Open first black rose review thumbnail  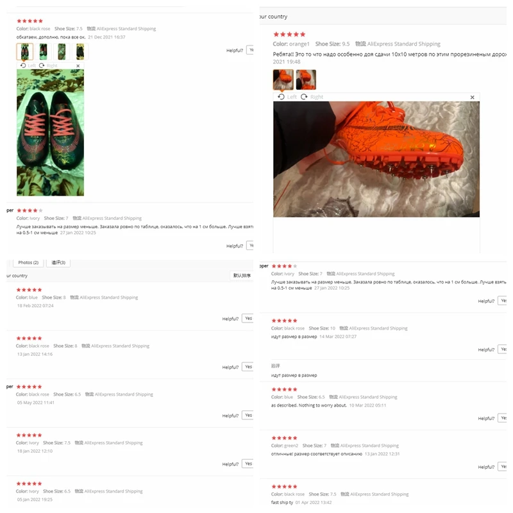[x=24, y=51]
